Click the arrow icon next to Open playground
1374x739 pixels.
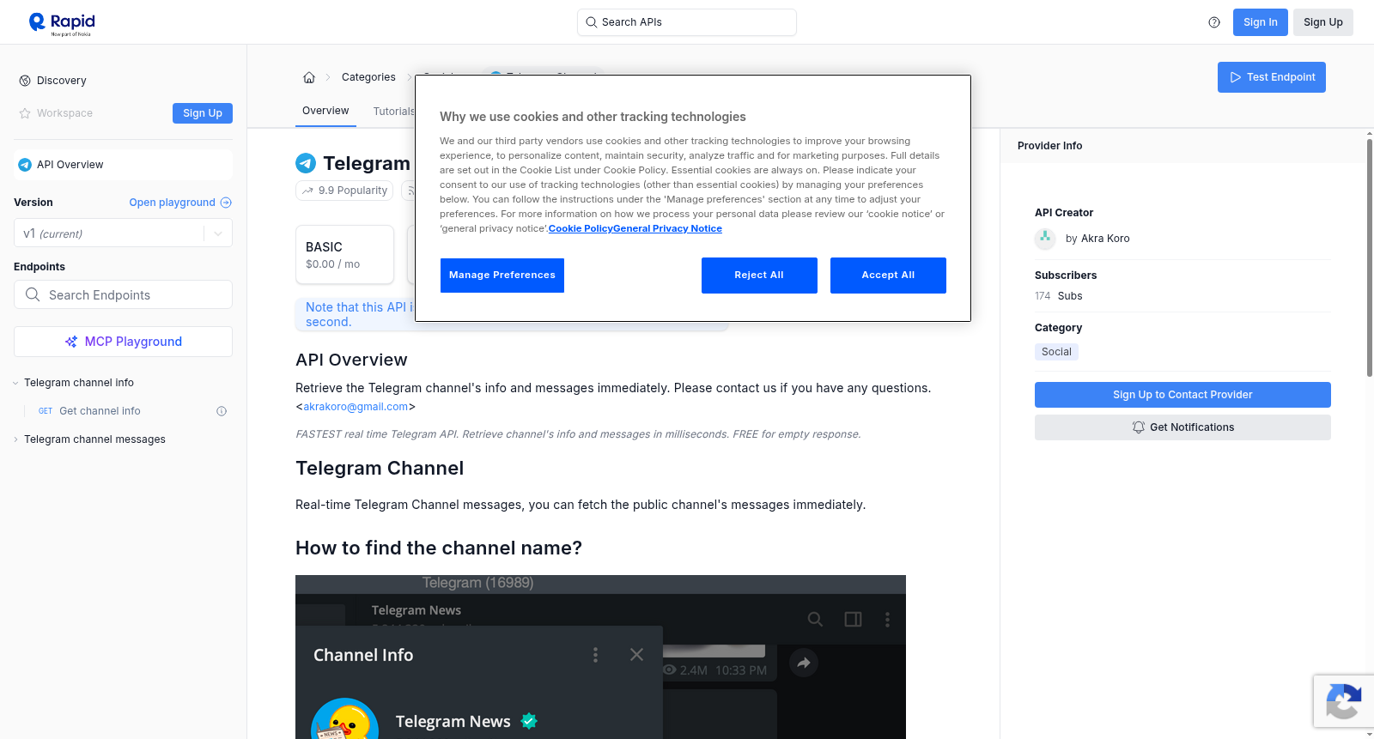pyautogui.click(x=226, y=203)
